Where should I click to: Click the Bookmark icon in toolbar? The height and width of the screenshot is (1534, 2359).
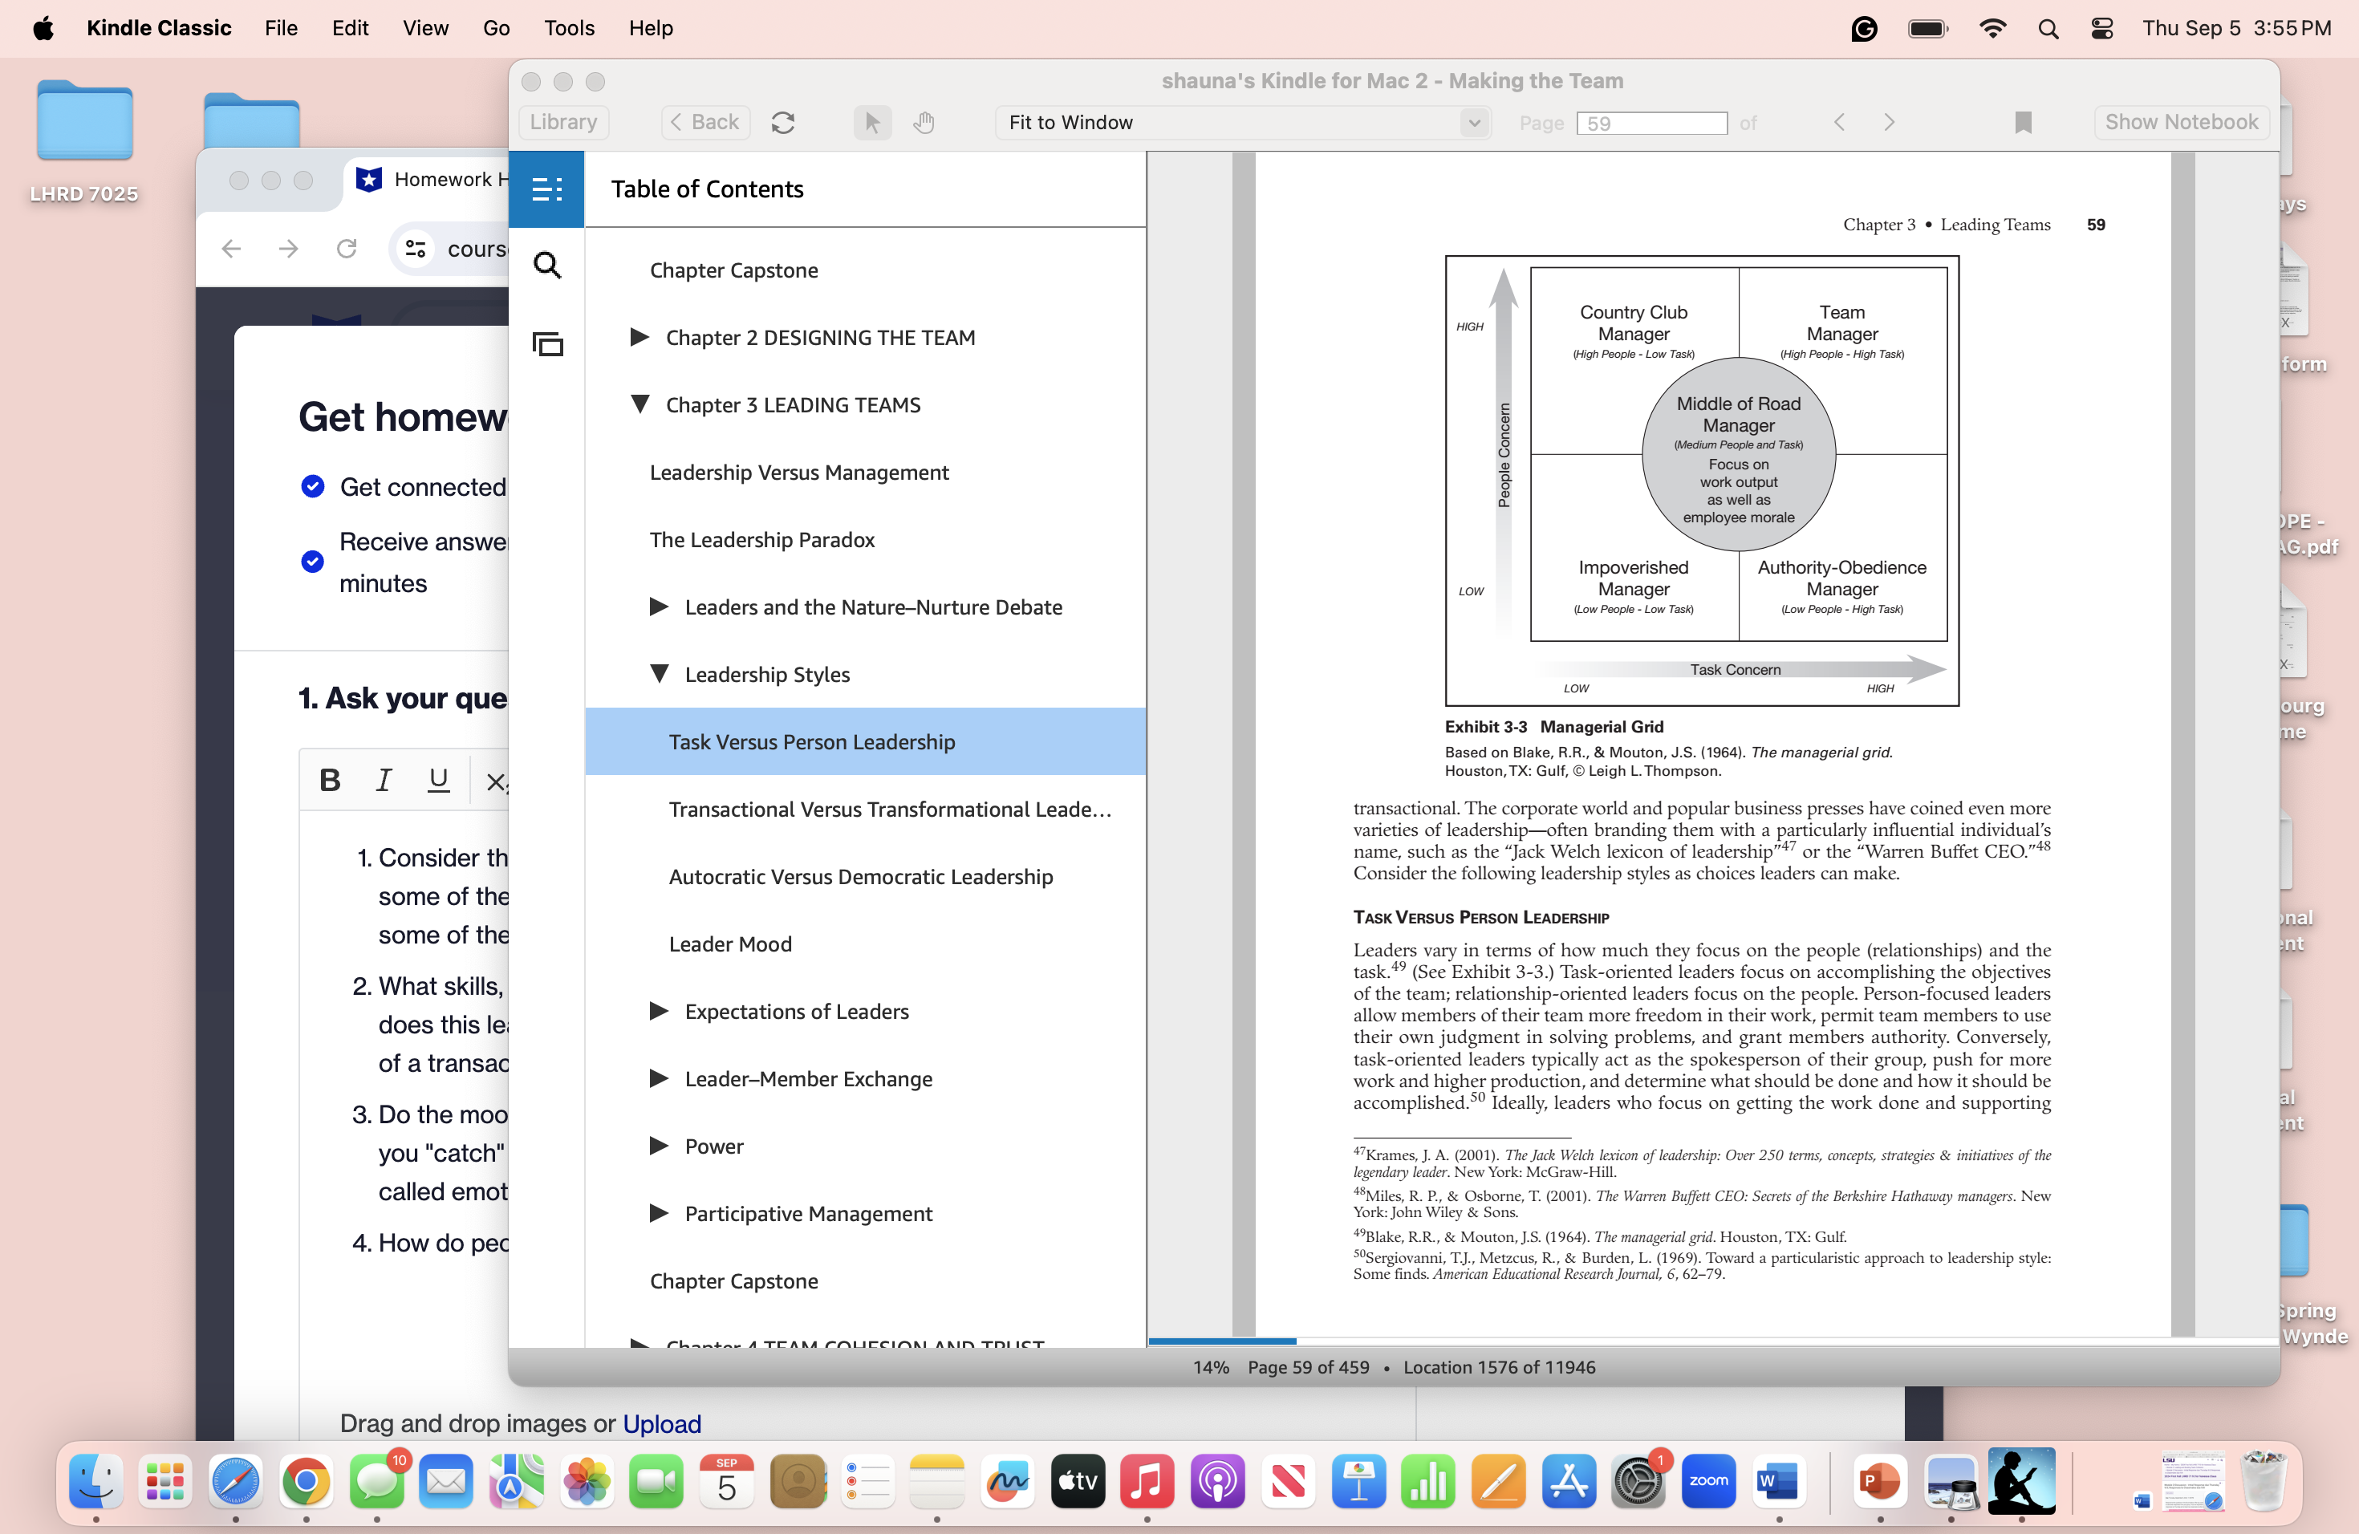(2024, 120)
